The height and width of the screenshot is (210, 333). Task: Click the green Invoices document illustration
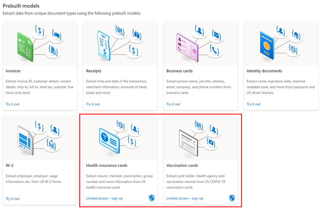(x=25, y=47)
